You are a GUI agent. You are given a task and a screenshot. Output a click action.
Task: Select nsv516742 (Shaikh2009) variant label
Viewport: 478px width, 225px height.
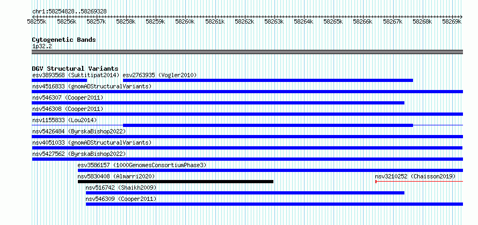click(x=121, y=187)
